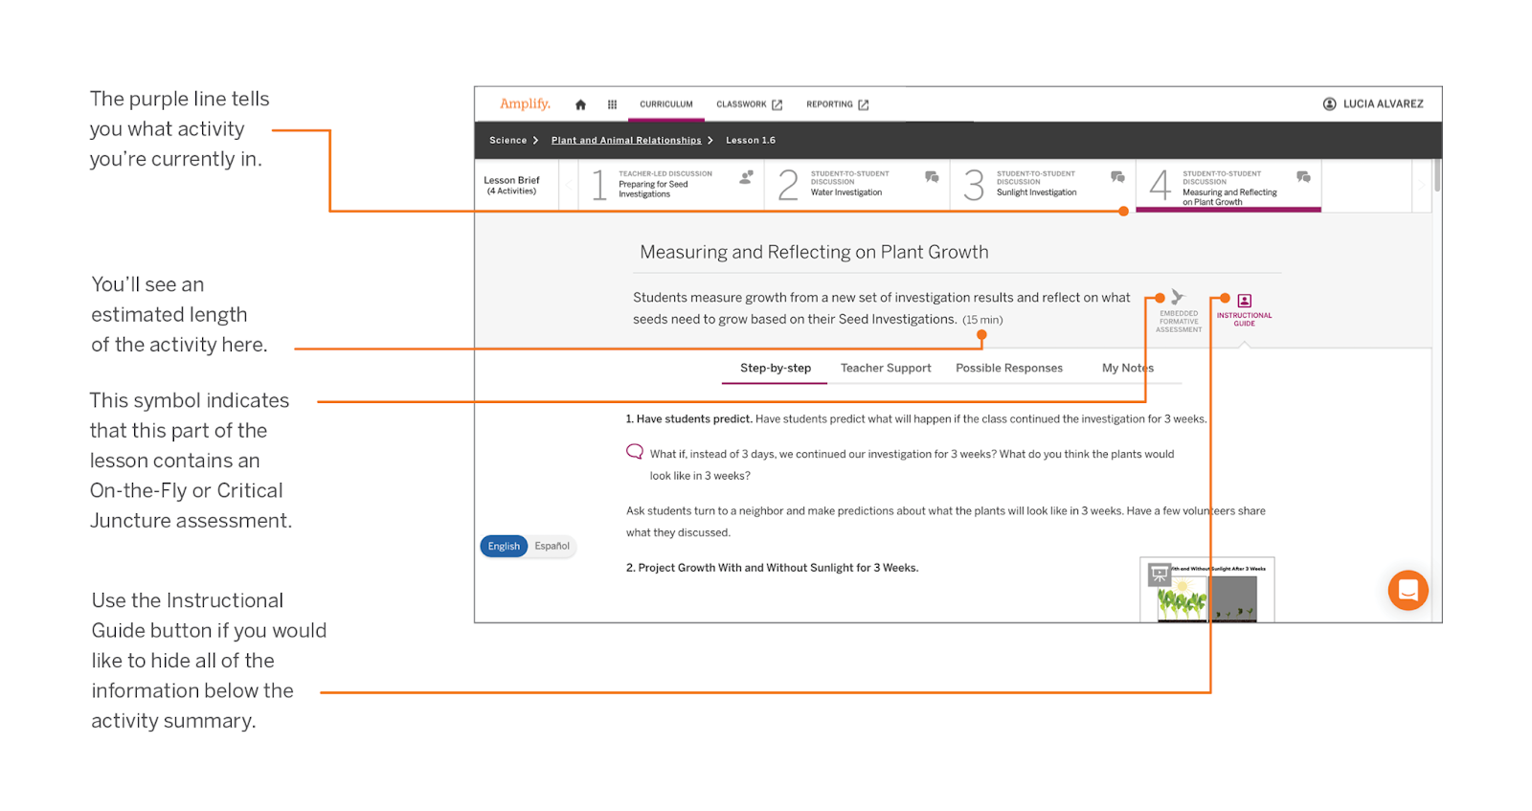The width and height of the screenshot is (1532, 811).
Task: Open the Lesson Brief panel
Action: pos(511,185)
